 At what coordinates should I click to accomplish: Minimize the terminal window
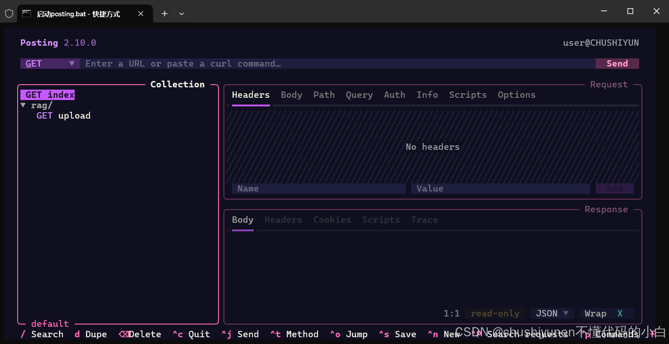pos(604,11)
